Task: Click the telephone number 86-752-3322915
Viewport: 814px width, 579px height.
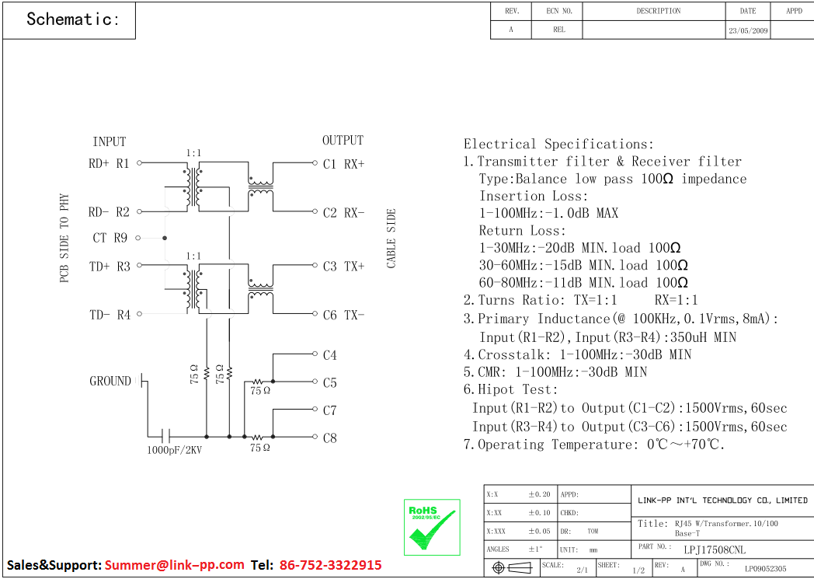Action: (x=330, y=565)
